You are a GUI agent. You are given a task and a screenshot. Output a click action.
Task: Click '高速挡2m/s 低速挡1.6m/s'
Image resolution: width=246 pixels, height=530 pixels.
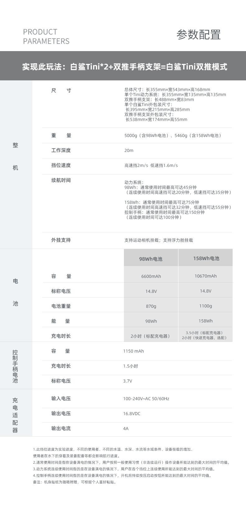[151, 165]
